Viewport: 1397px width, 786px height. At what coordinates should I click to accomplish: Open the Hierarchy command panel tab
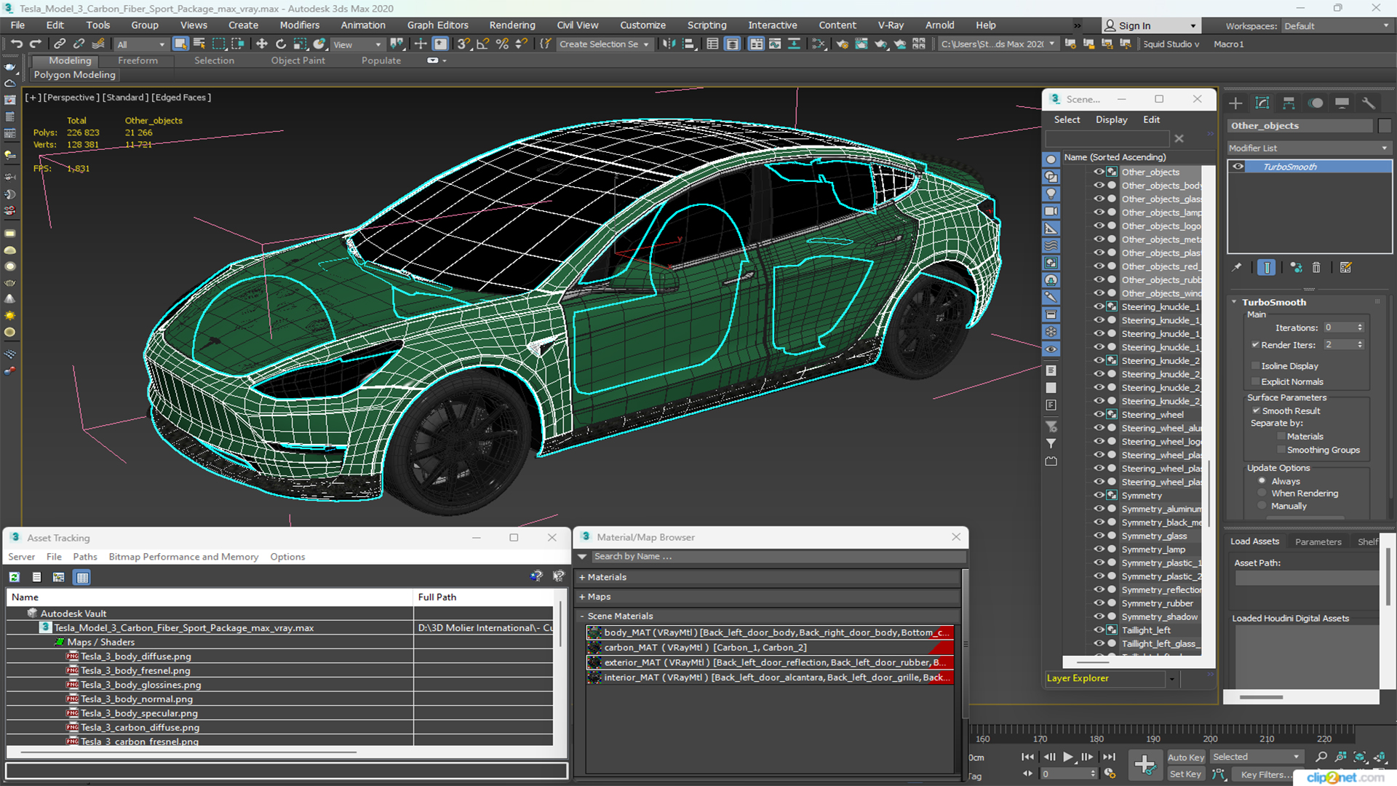click(x=1289, y=103)
